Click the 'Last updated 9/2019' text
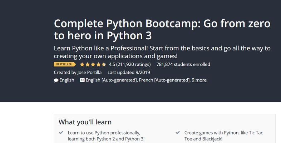281x143 pixels. 129,73
